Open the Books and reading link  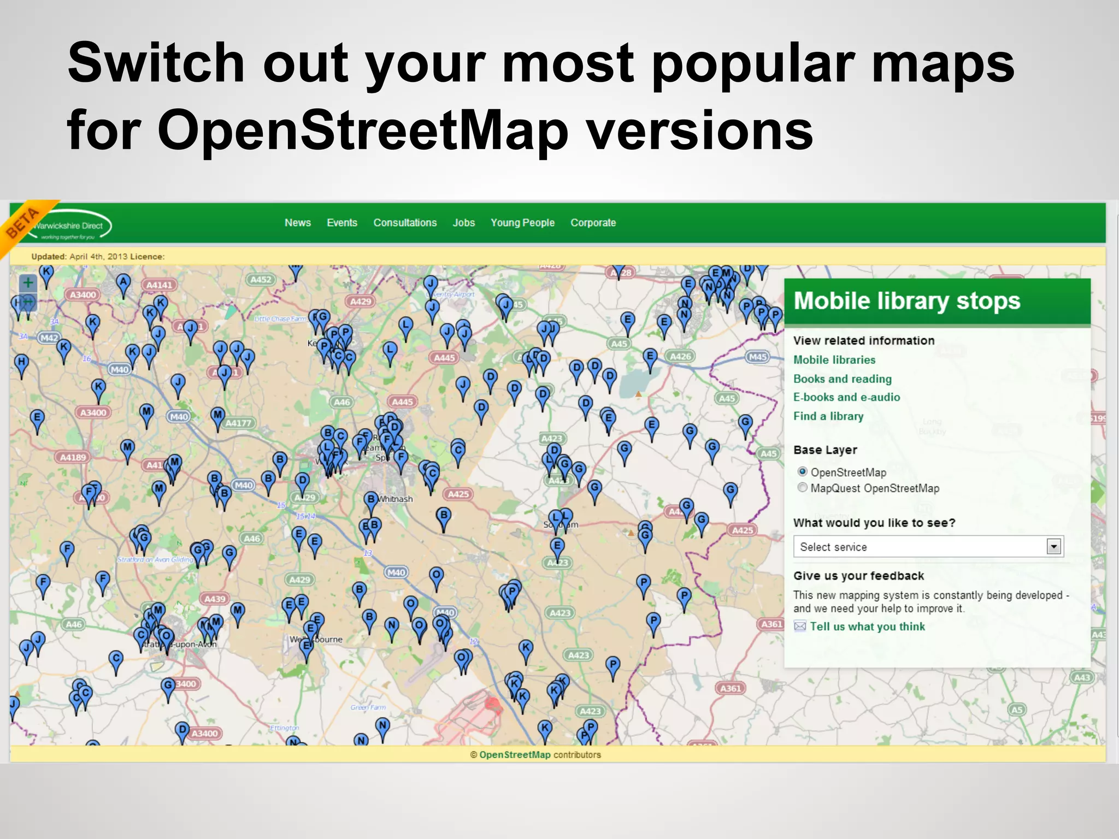843,379
